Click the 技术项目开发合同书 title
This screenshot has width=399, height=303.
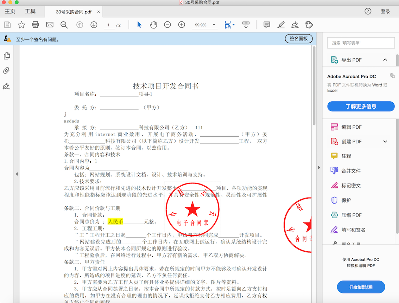click(x=166, y=86)
